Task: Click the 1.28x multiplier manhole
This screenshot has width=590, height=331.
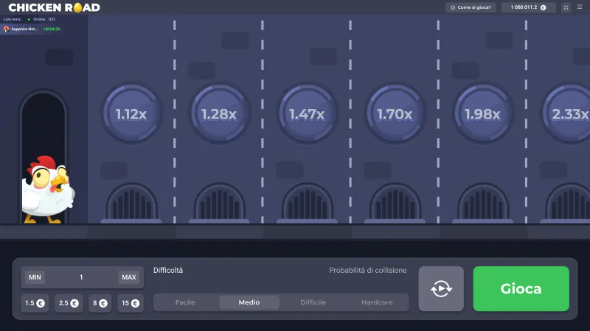Action: [219, 114]
